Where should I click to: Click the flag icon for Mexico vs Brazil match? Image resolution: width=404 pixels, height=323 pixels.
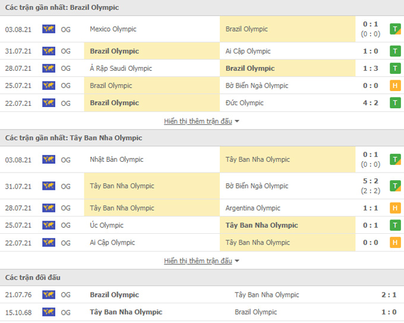click(49, 29)
